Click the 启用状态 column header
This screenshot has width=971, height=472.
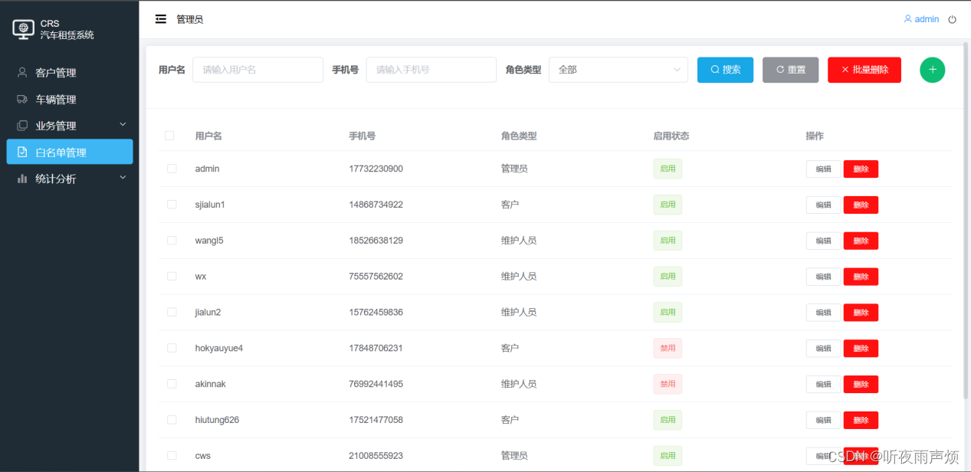click(671, 136)
